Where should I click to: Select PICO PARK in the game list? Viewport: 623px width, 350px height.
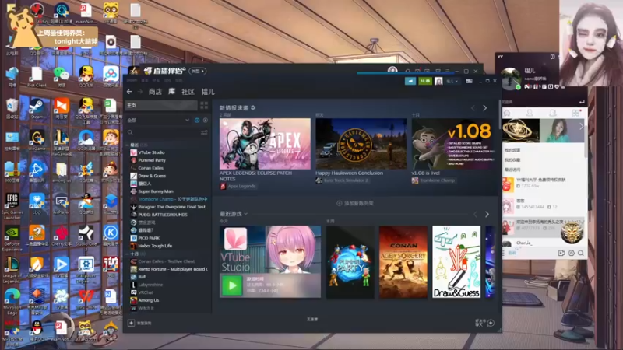pos(149,238)
